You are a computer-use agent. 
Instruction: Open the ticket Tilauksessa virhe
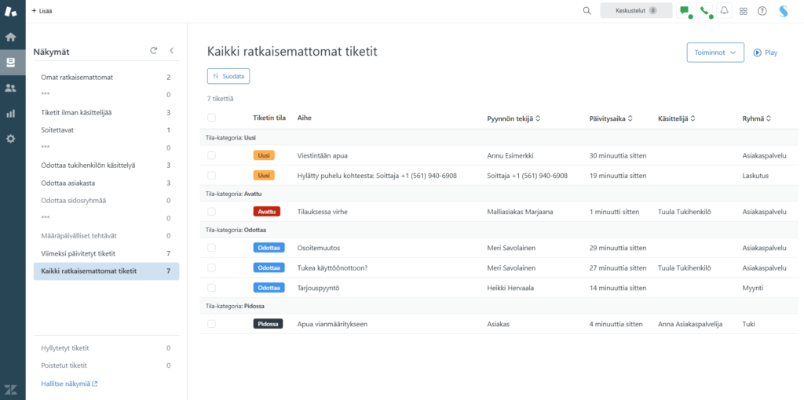click(x=323, y=212)
